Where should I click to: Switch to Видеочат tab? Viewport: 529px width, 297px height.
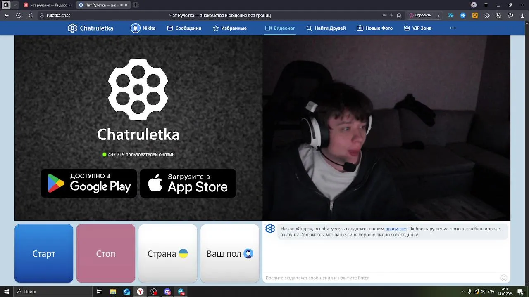[280, 28]
